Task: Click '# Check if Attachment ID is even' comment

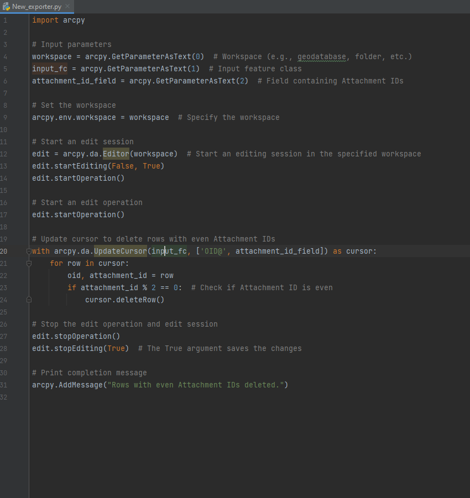Action: pyautogui.click(x=262, y=288)
